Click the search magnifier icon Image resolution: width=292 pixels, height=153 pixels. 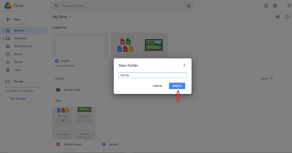pyautogui.click(x=56, y=6)
